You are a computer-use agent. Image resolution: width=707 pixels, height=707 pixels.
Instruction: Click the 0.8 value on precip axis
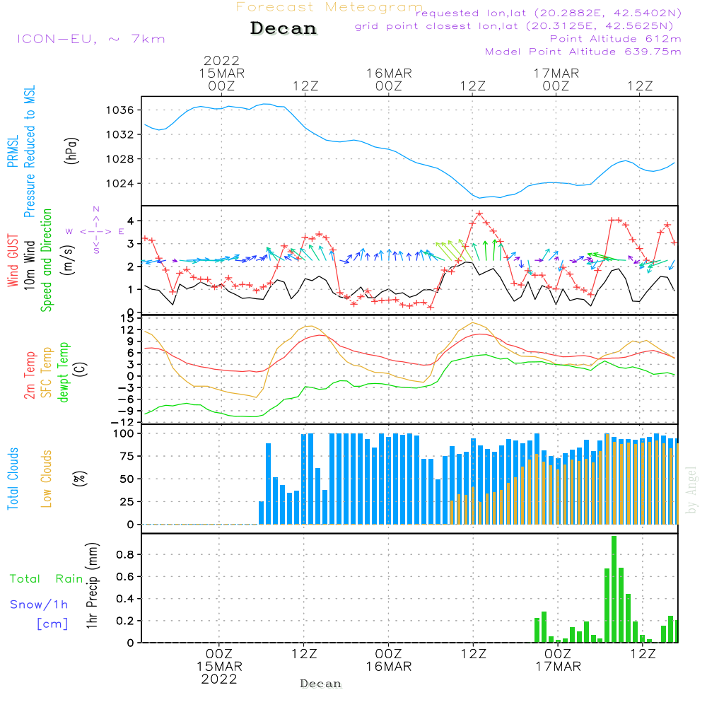[125, 554]
